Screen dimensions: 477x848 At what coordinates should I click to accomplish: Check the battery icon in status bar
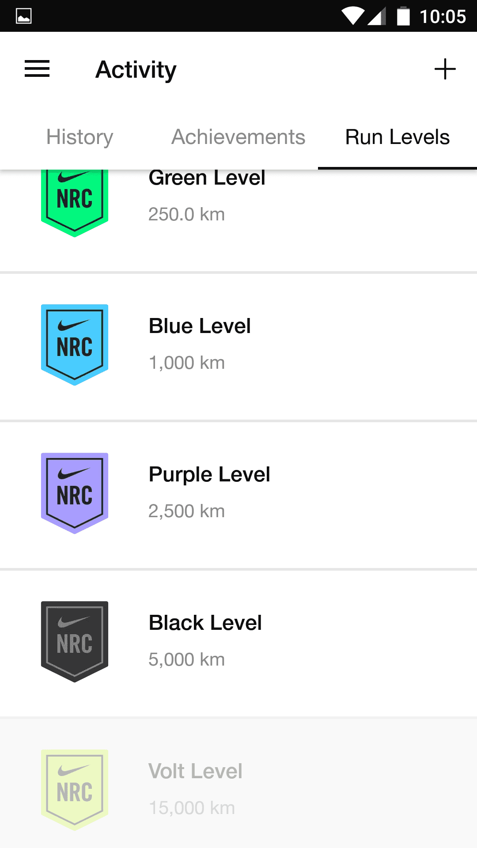(x=403, y=16)
